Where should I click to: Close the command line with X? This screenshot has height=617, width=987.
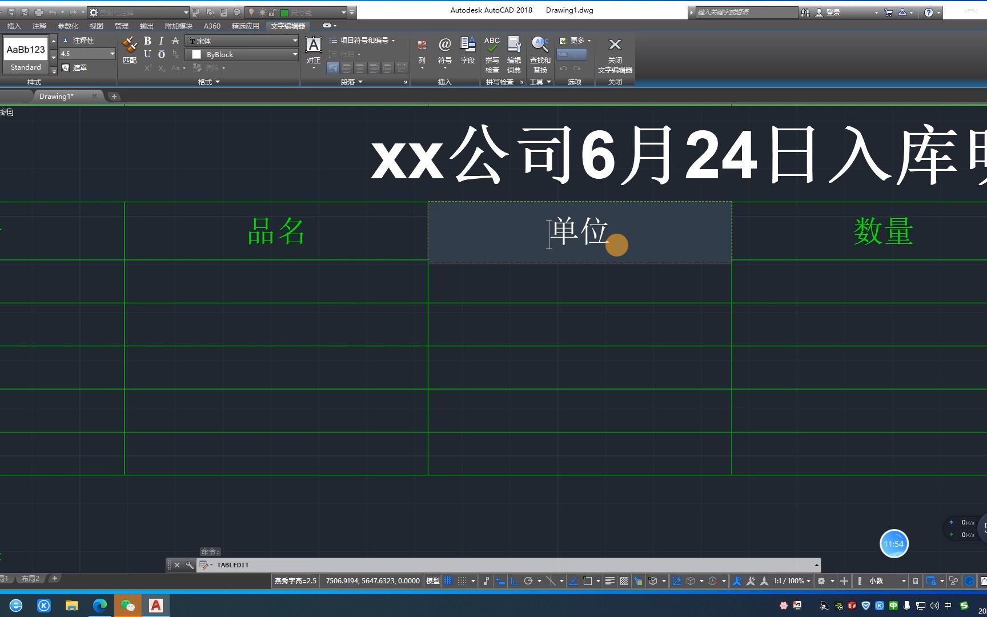pos(177,565)
